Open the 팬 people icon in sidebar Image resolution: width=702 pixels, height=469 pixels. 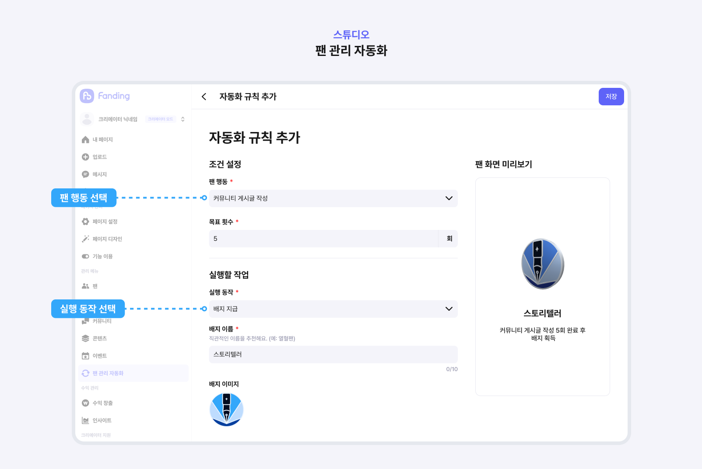click(x=85, y=286)
